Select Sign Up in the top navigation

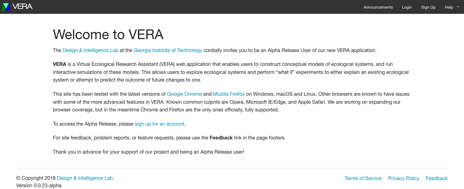(428, 7)
